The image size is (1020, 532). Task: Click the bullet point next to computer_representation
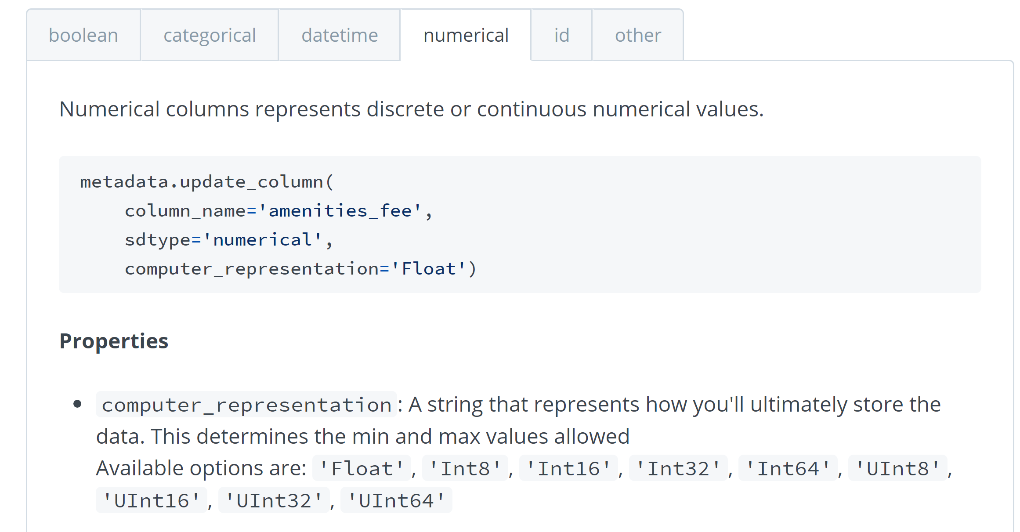(77, 404)
